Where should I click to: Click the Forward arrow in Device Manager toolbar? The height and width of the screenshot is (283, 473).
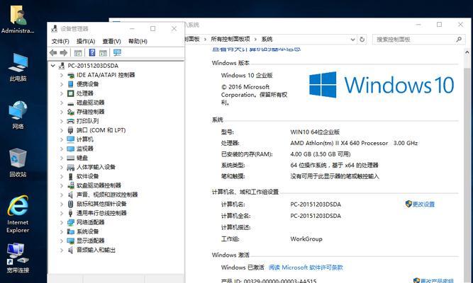tap(64, 53)
